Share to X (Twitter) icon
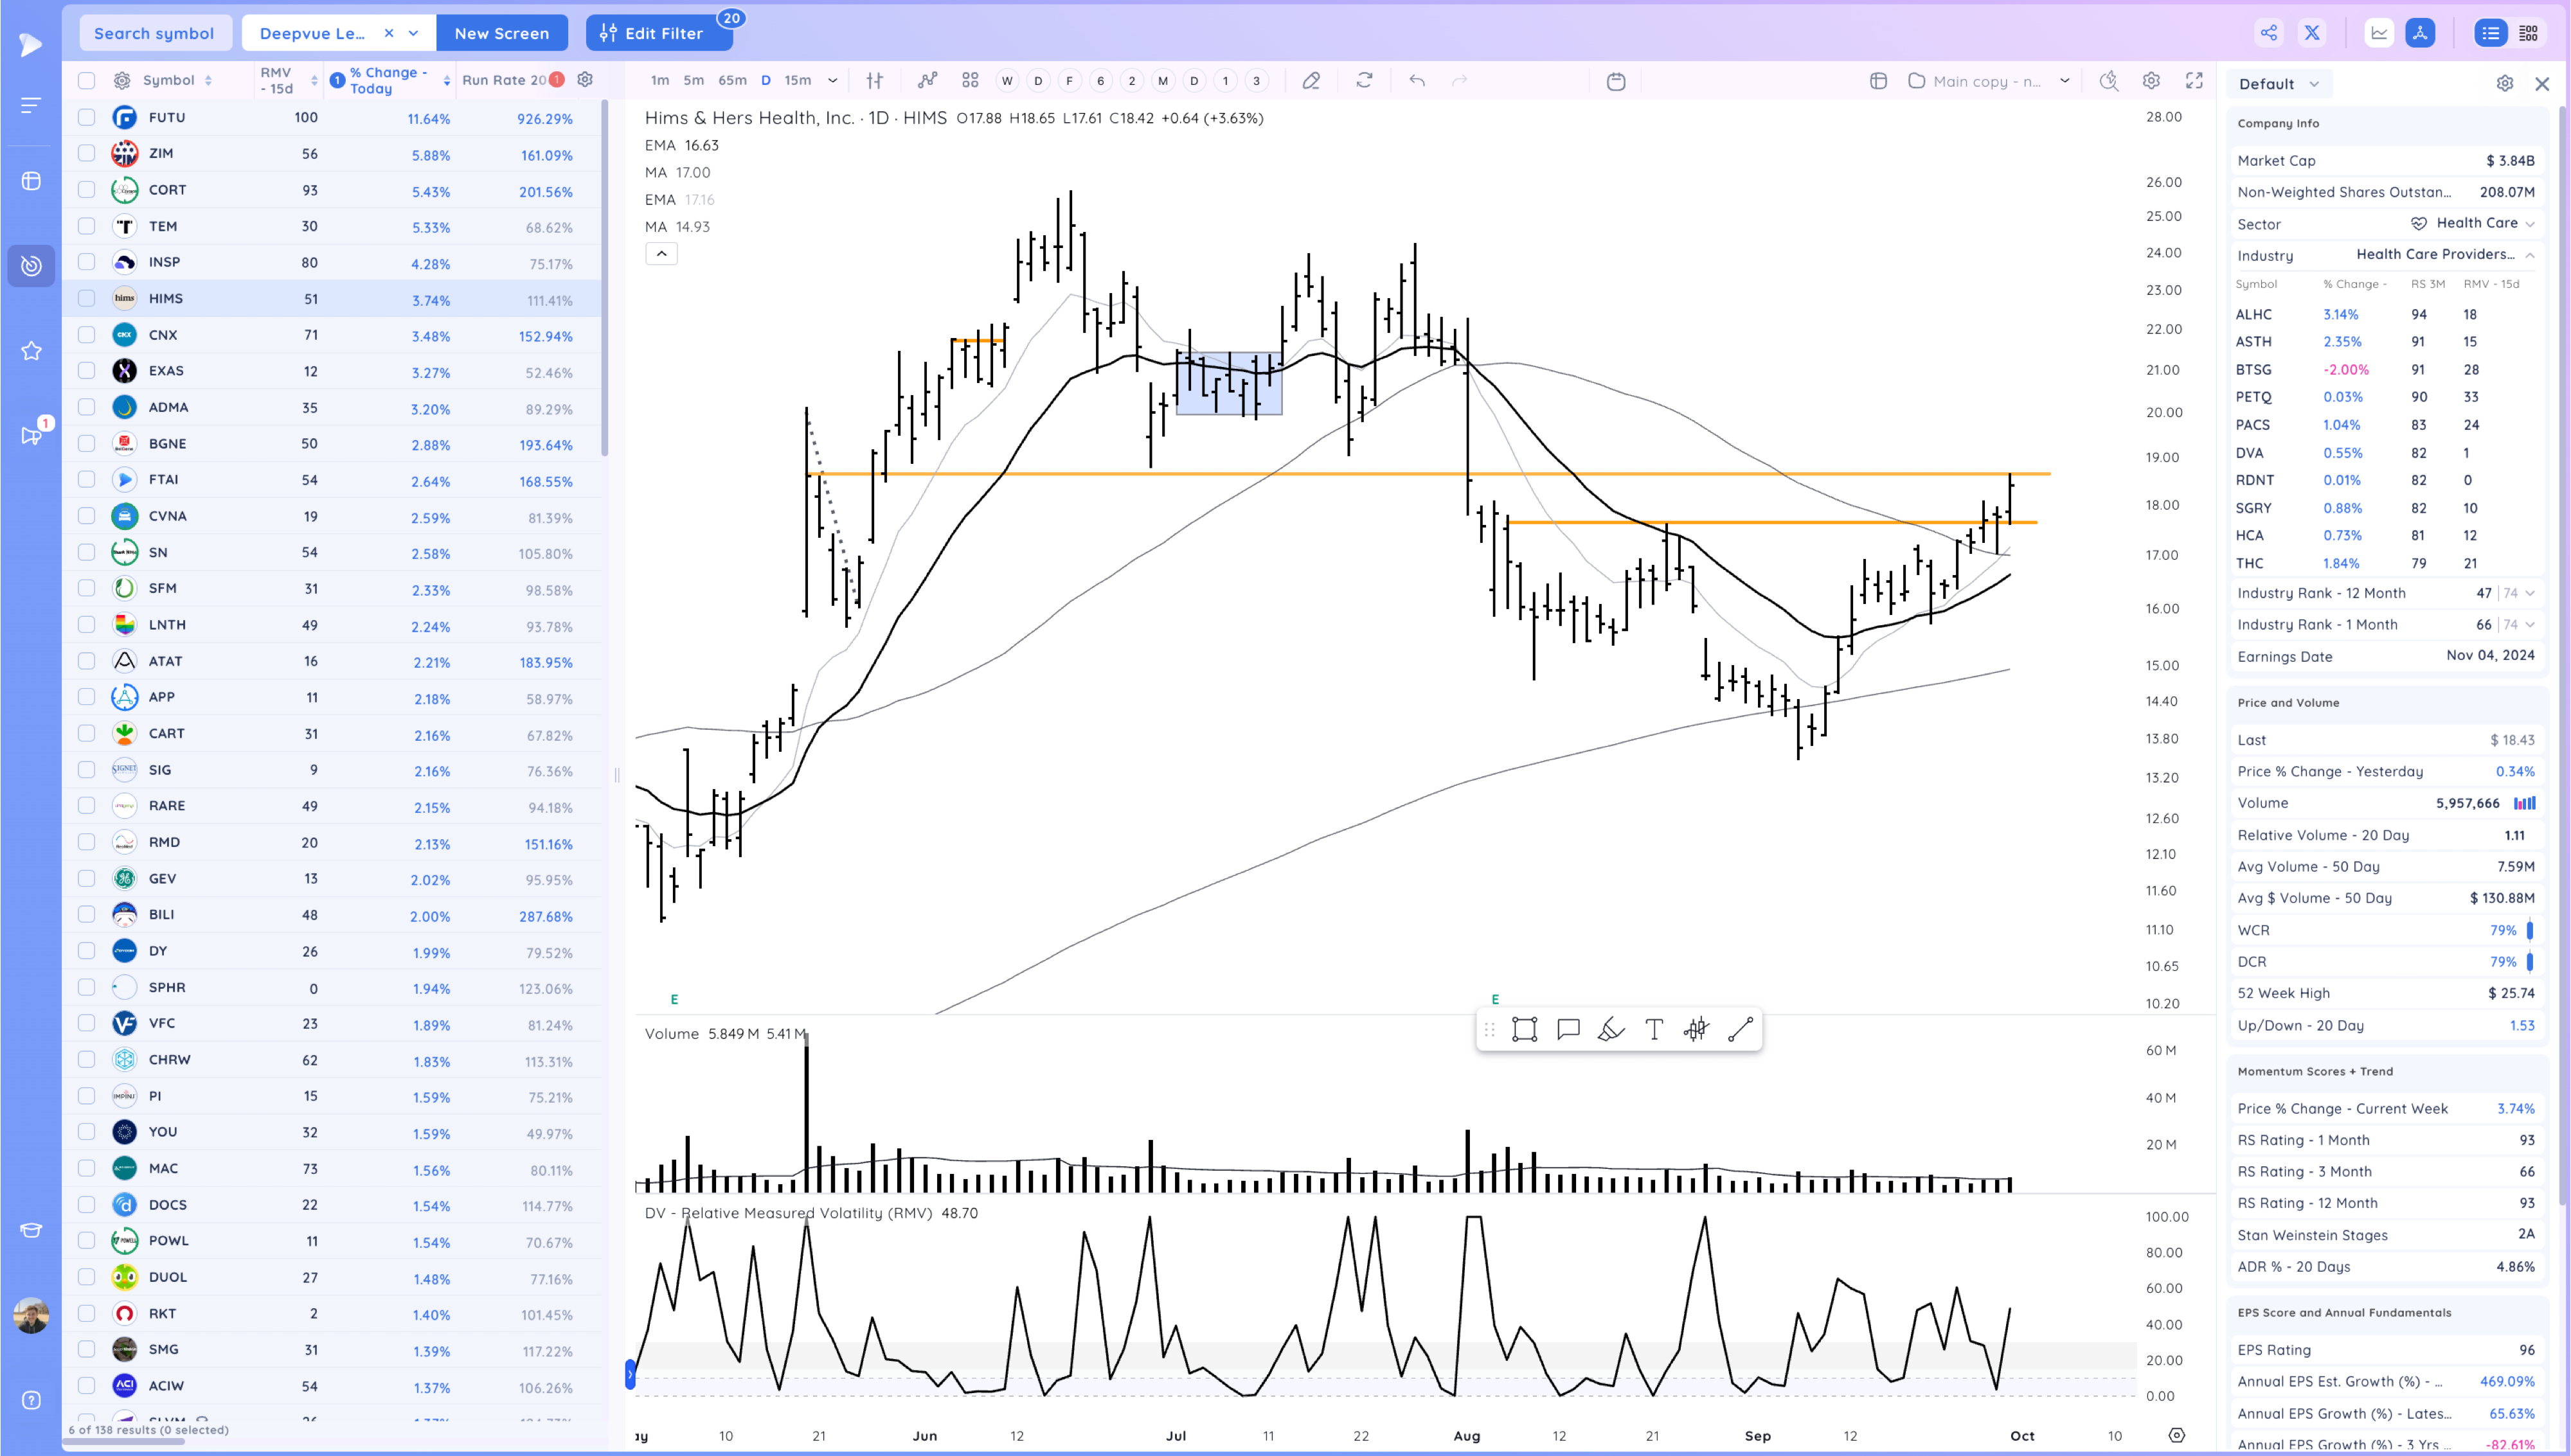 (2312, 33)
